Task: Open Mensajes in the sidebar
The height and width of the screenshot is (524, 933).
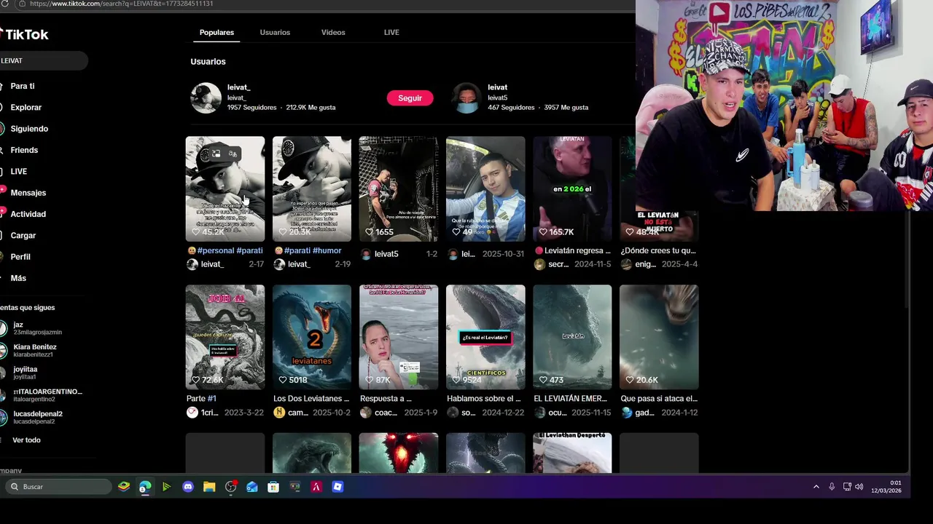Action: coord(28,193)
